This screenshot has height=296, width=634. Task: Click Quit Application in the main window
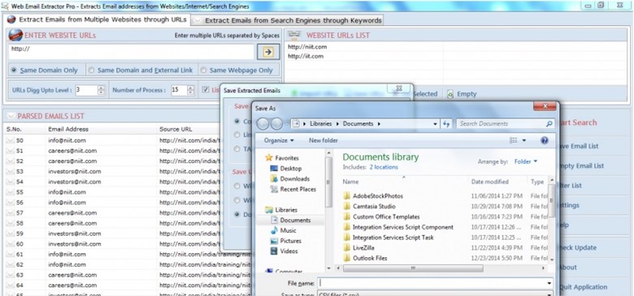582,287
